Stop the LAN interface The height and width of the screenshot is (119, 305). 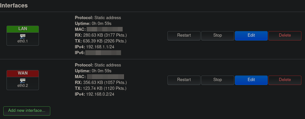[217, 36]
